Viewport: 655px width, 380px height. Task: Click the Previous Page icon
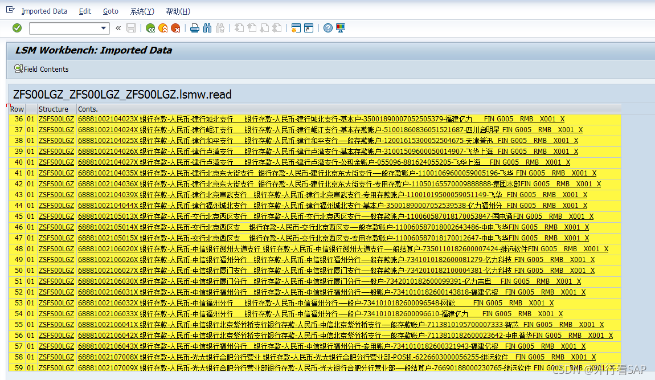[x=252, y=28]
